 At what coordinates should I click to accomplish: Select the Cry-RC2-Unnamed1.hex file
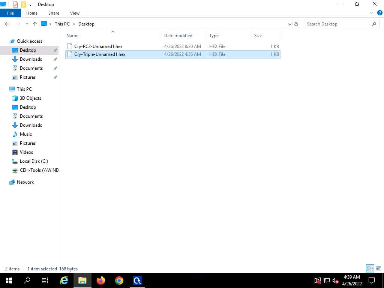[x=98, y=46]
